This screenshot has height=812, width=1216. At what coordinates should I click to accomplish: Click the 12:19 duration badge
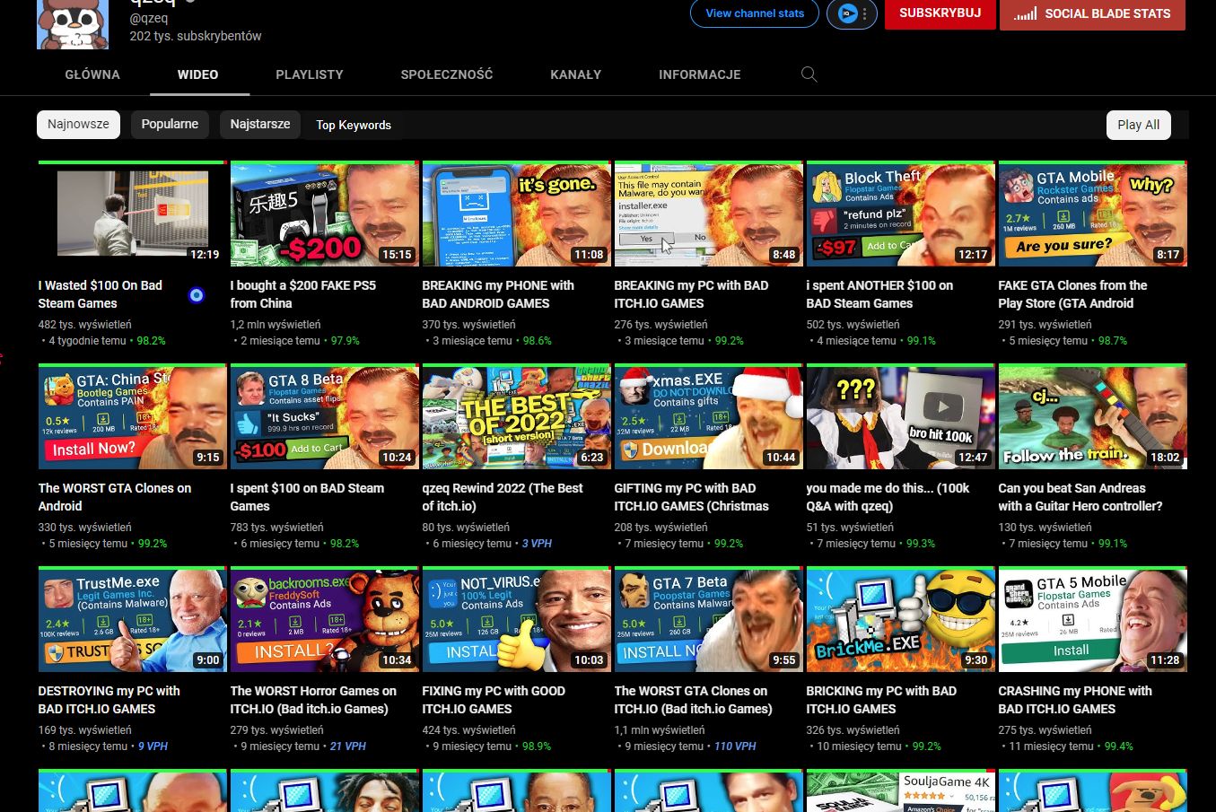point(205,255)
